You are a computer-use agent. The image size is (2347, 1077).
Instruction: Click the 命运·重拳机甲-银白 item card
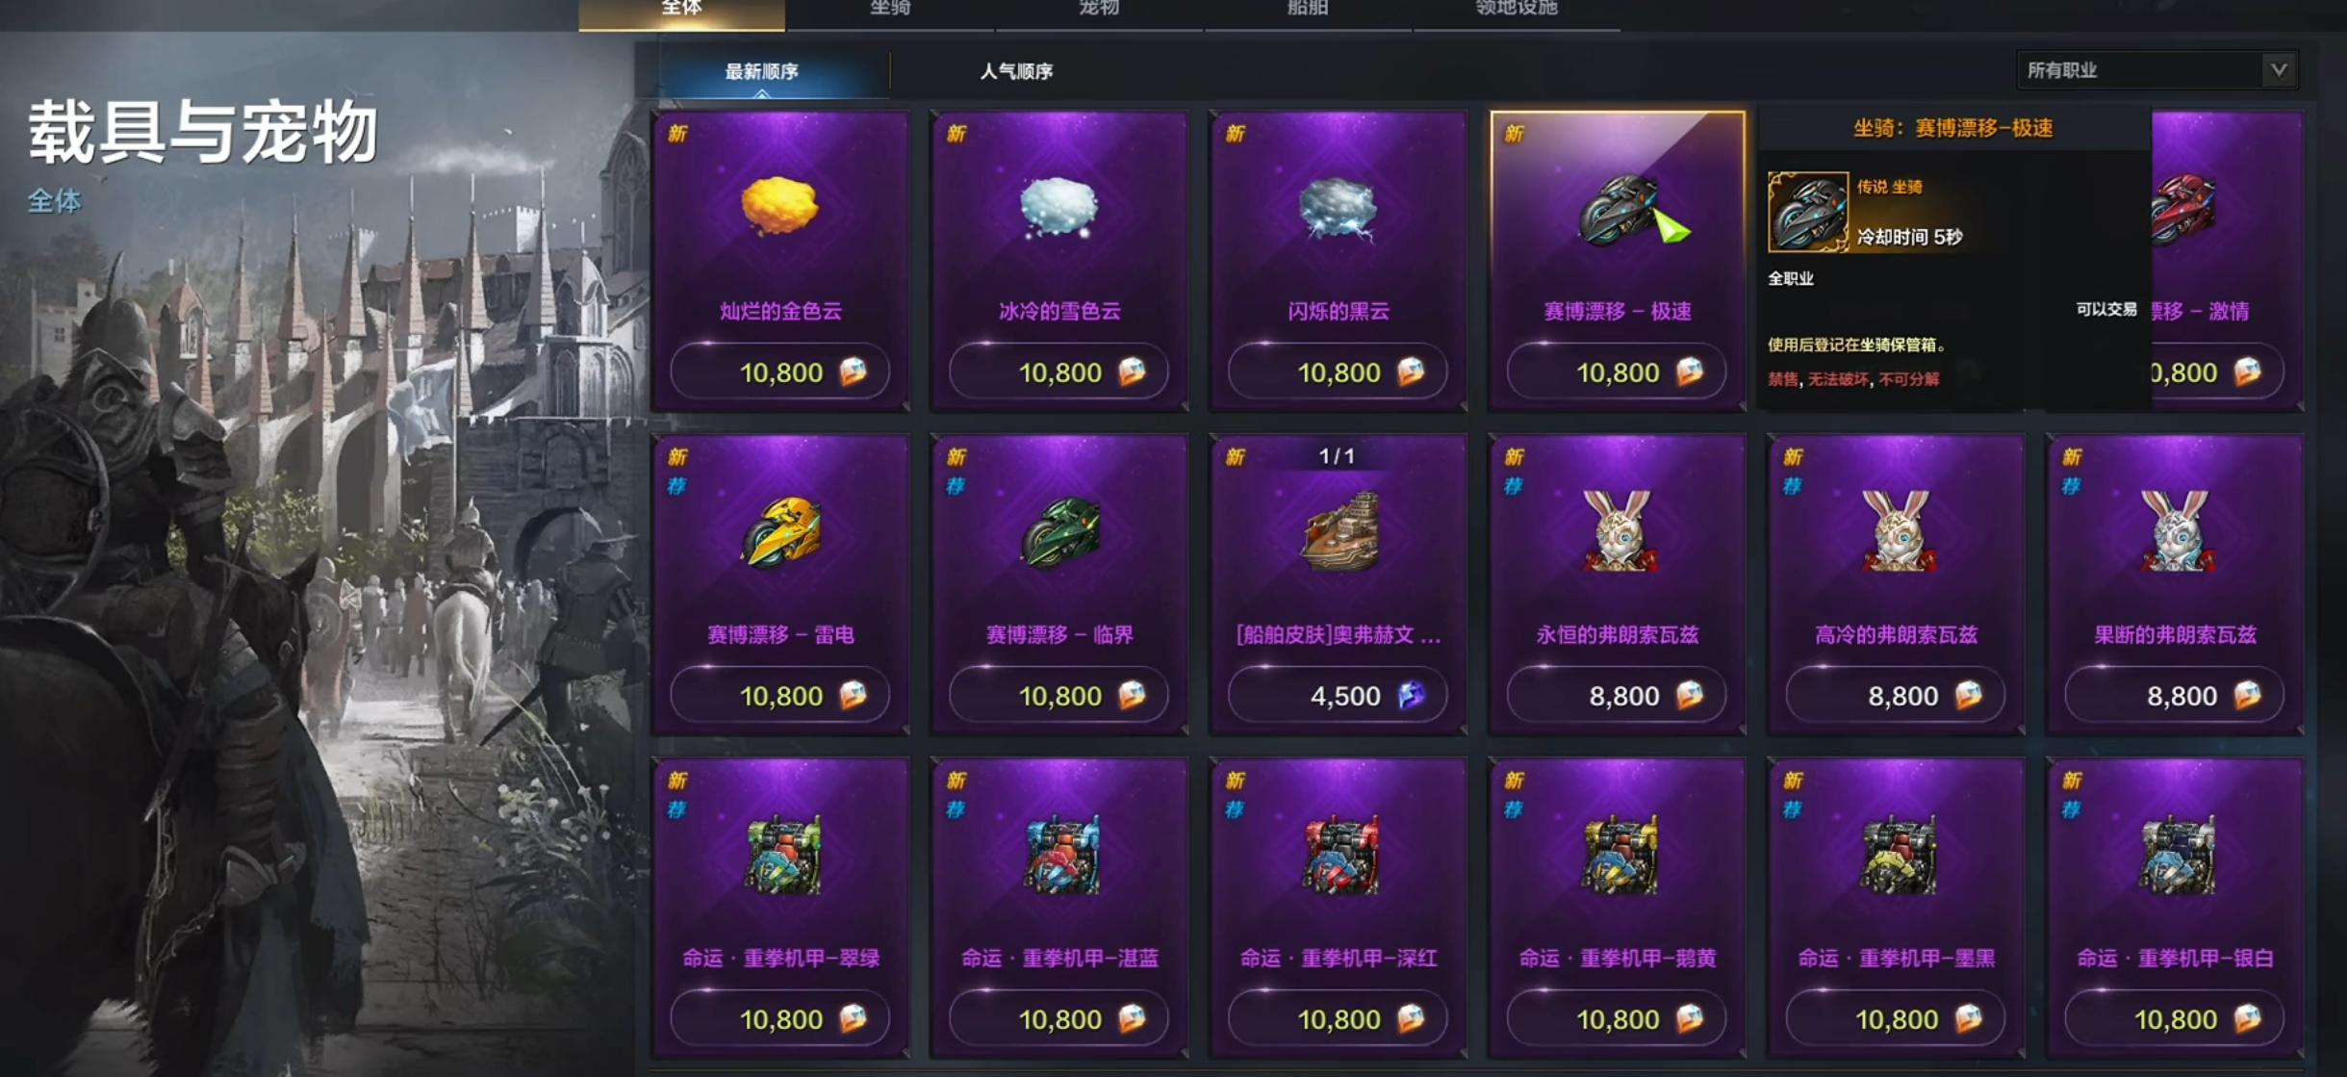pos(2175,908)
